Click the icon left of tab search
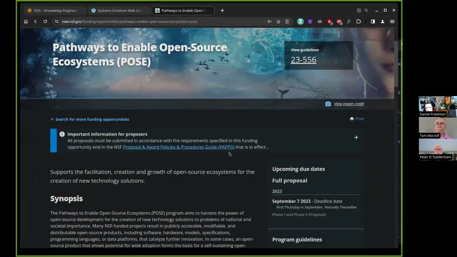This screenshot has height=257, width=457. 359,10
